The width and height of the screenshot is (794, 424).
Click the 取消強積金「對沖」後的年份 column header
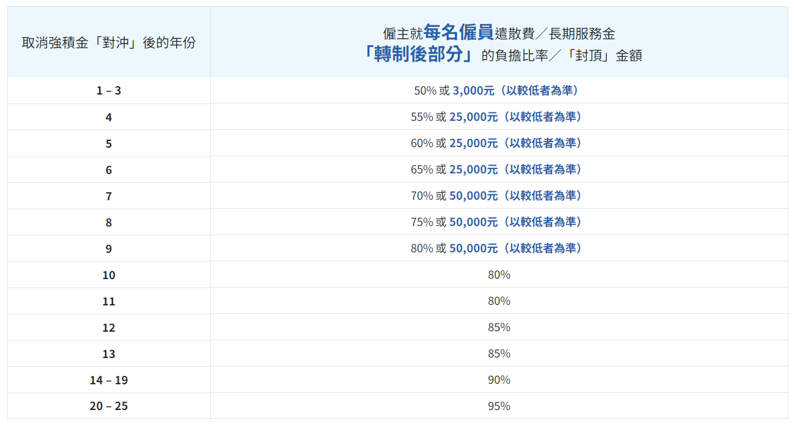click(x=109, y=43)
